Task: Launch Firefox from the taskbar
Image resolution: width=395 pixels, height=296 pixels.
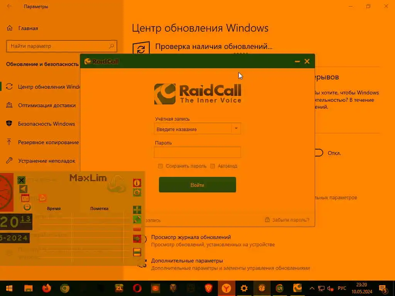Action: 47,288
